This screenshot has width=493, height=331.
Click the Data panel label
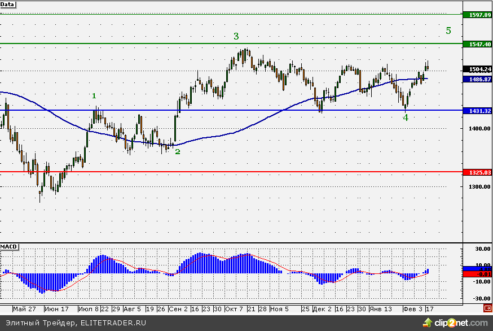coord(8,4)
